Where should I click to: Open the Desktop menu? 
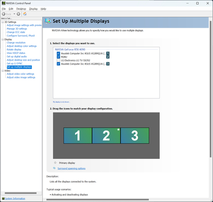click(x=21, y=9)
